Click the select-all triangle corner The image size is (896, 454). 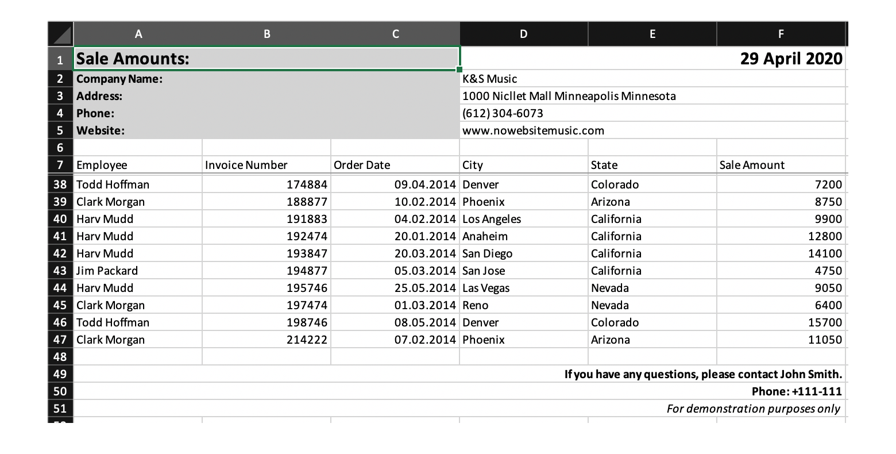coord(60,33)
